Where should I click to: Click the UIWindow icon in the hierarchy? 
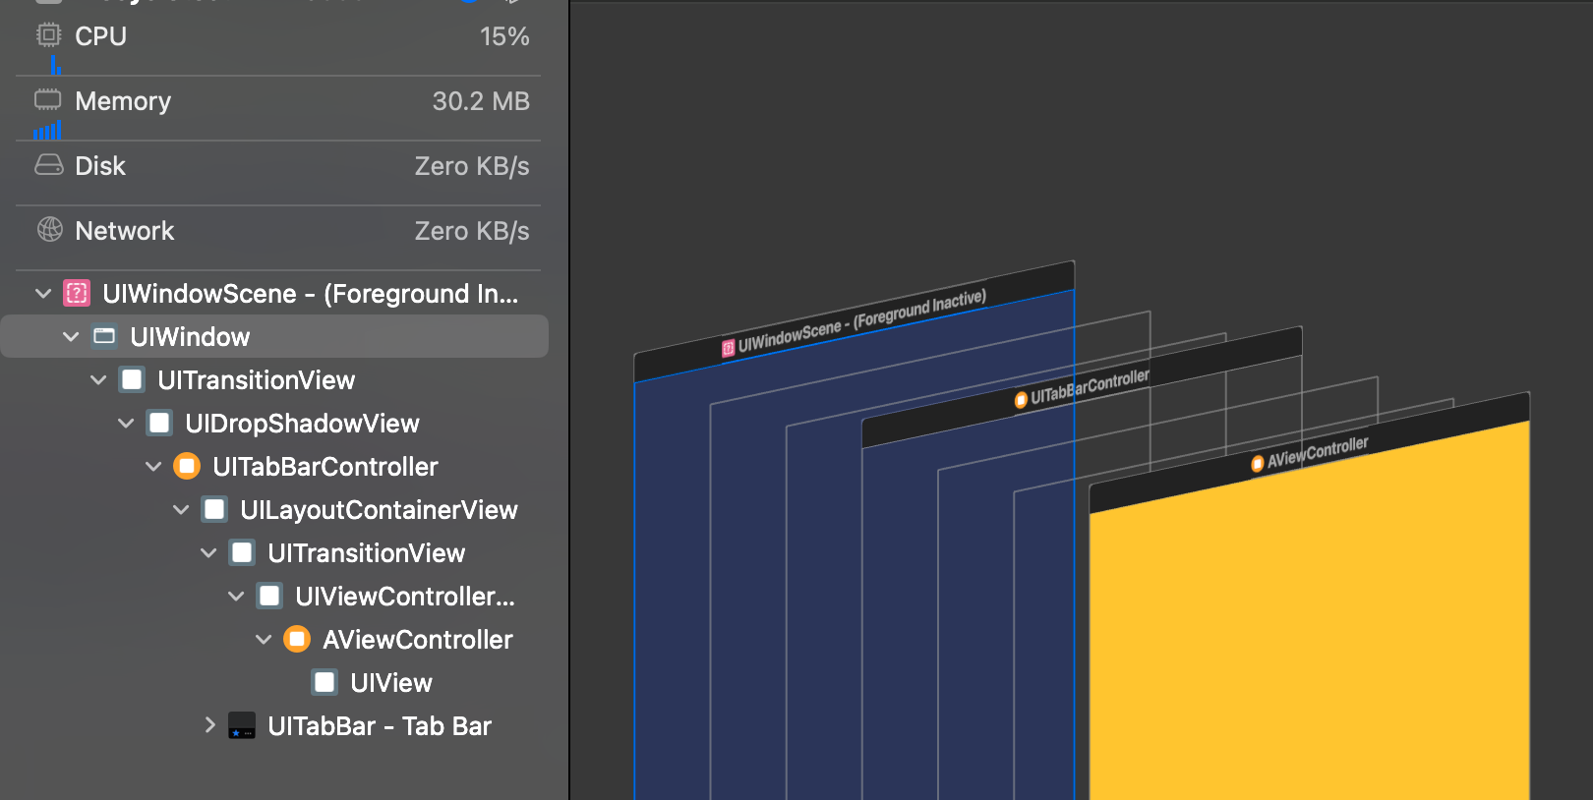pyautogui.click(x=104, y=336)
